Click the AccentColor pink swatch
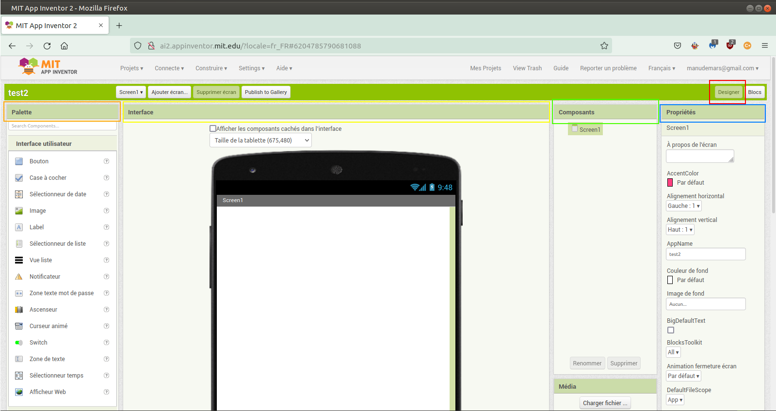This screenshot has height=411, width=776. pyautogui.click(x=670, y=183)
